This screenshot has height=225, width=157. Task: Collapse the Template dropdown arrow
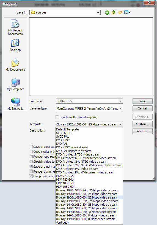pyautogui.click(x=120, y=124)
